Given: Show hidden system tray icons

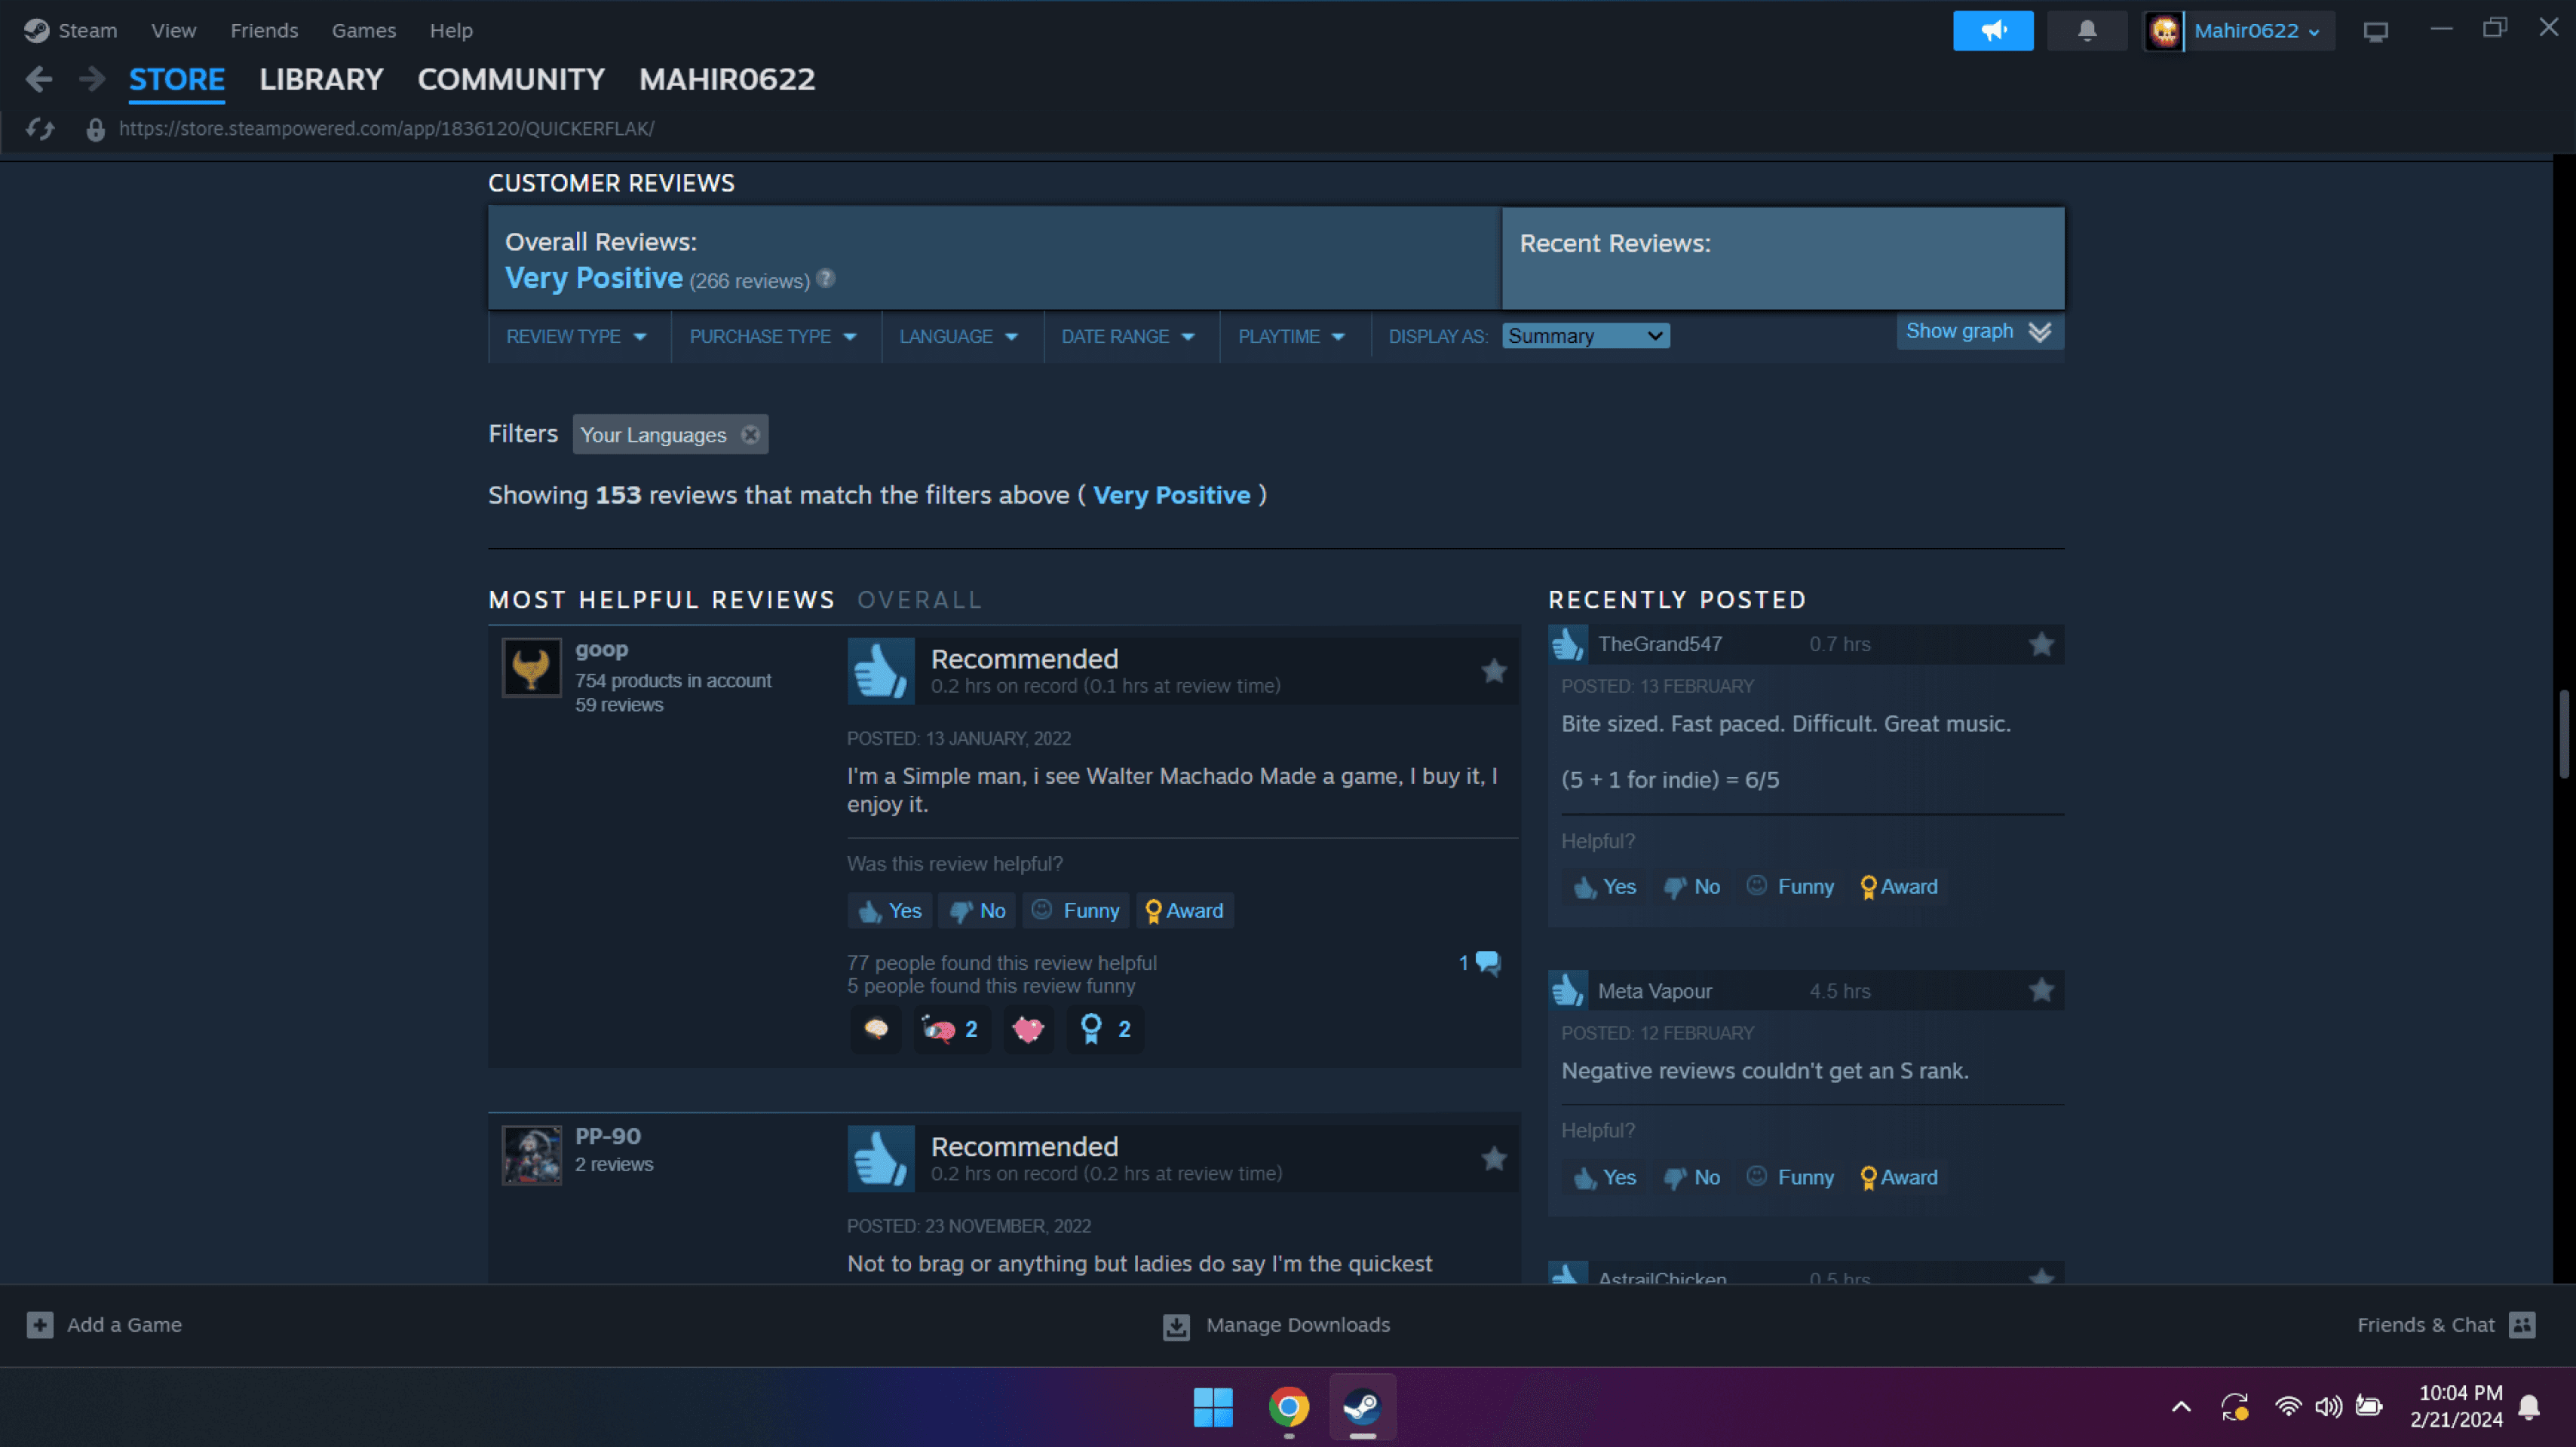Looking at the screenshot, I should pos(2181,1407).
